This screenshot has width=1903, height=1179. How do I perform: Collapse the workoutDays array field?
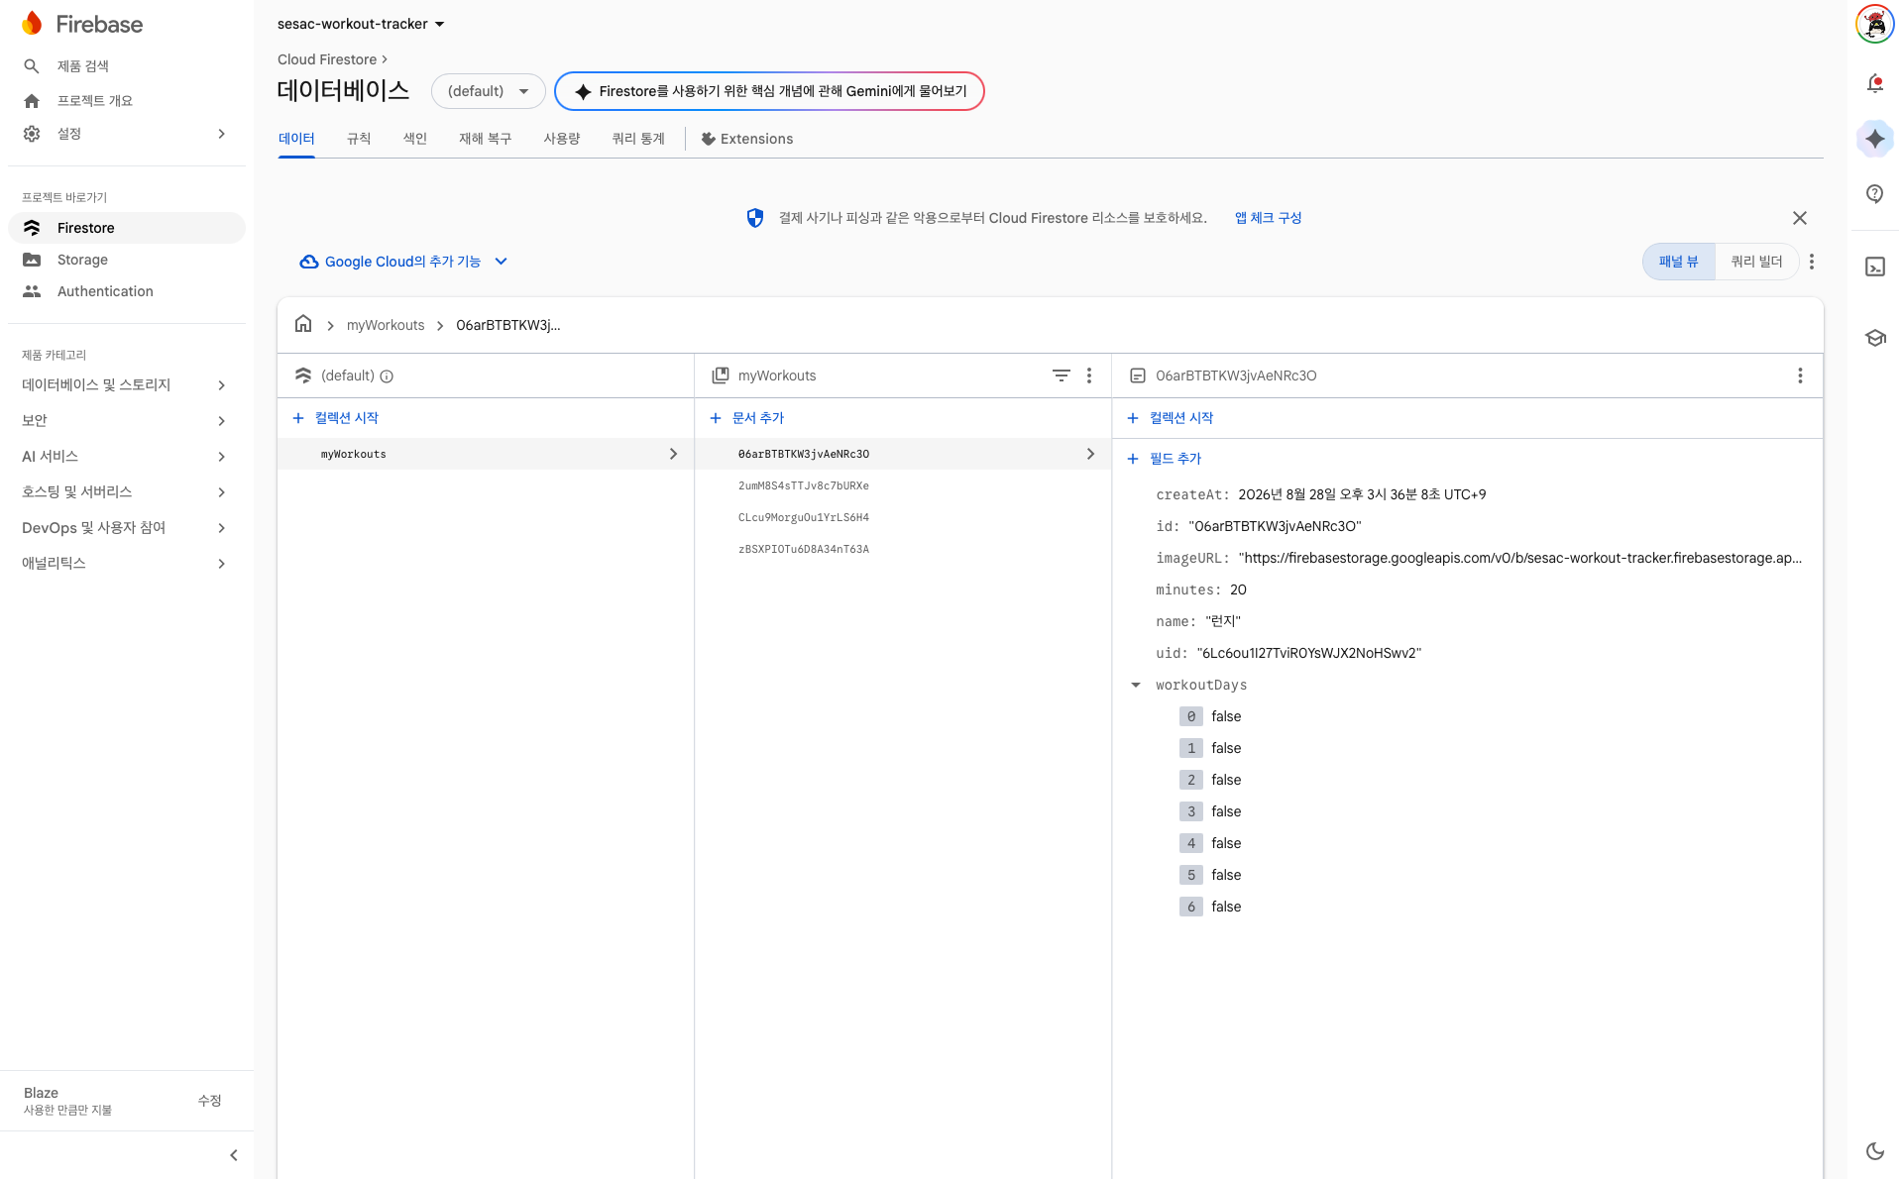pos(1136,685)
